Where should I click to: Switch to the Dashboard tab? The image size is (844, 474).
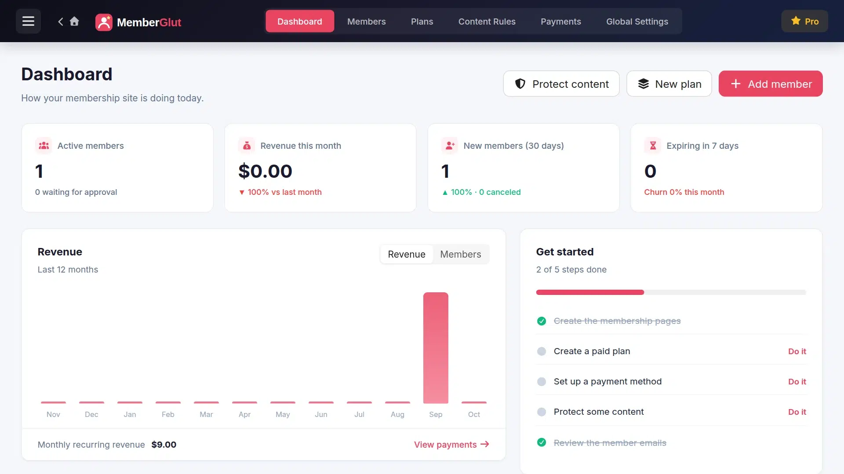(x=300, y=21)
